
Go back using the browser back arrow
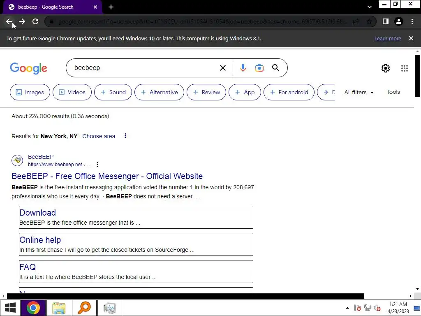9,21
